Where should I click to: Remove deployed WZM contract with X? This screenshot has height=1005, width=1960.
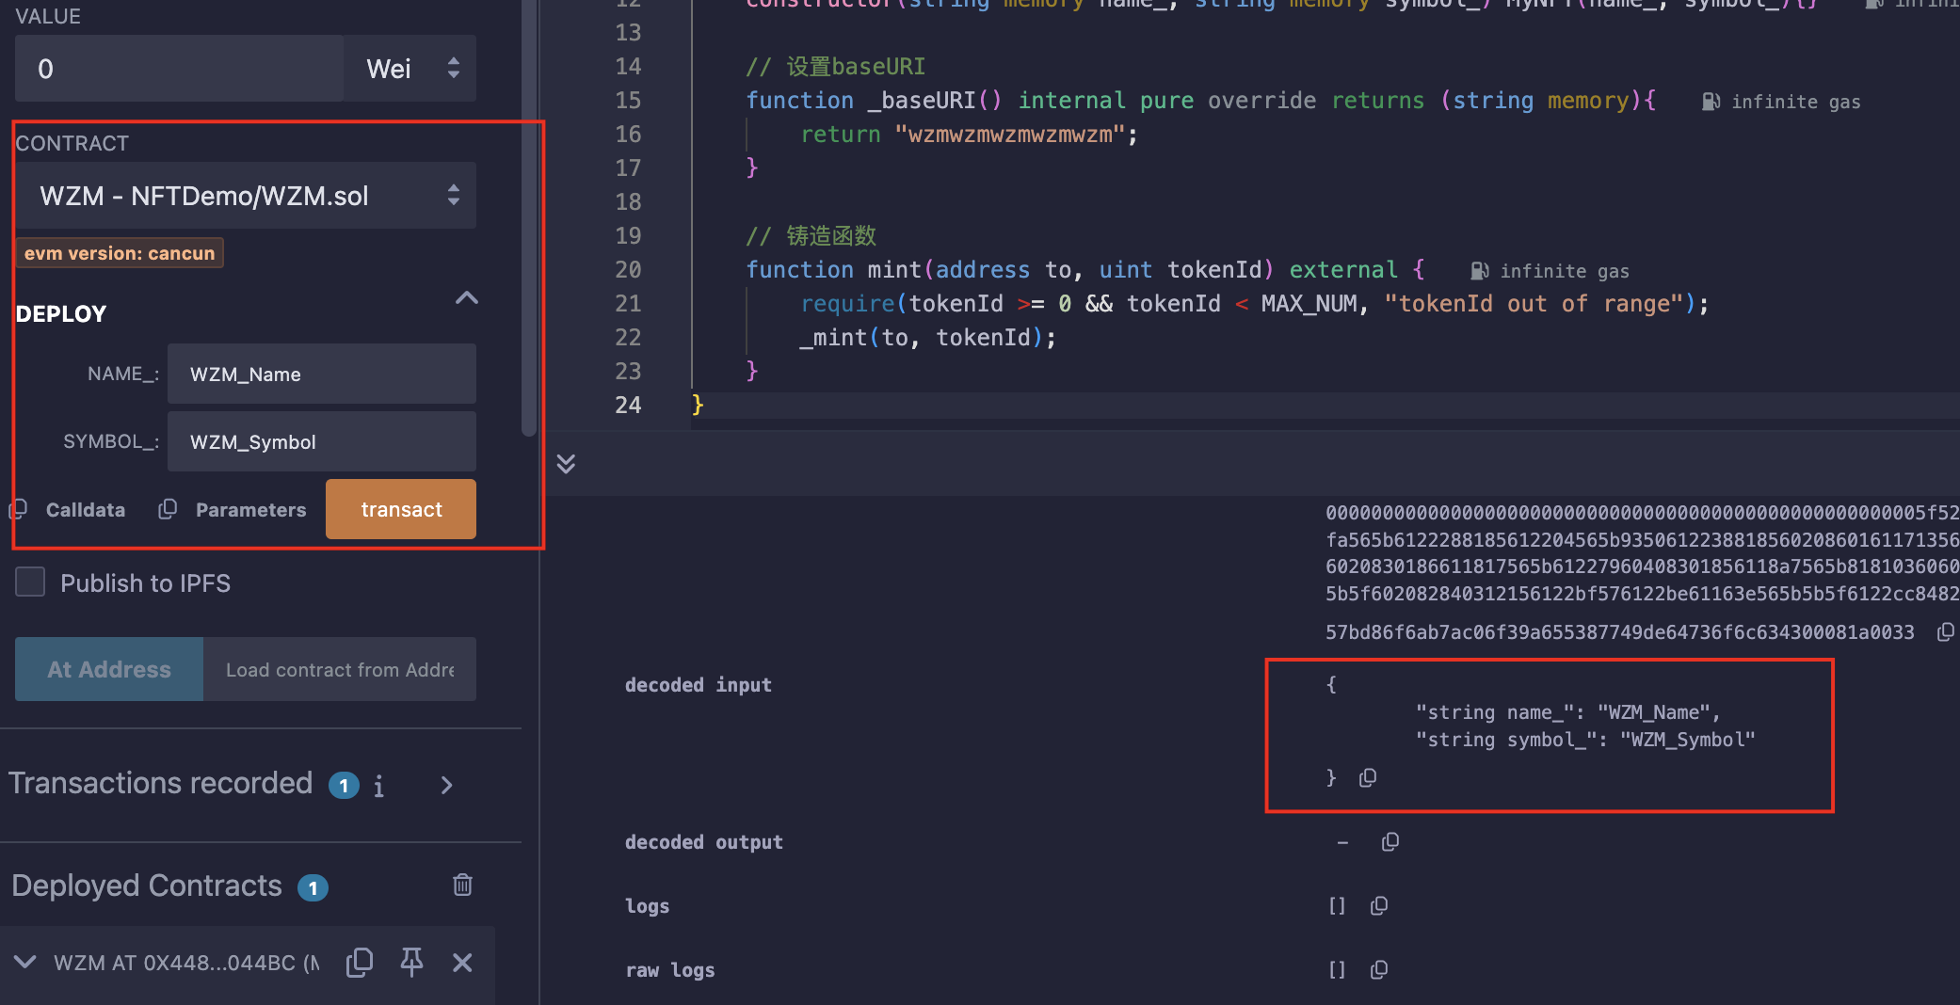[x=462, y=962]
